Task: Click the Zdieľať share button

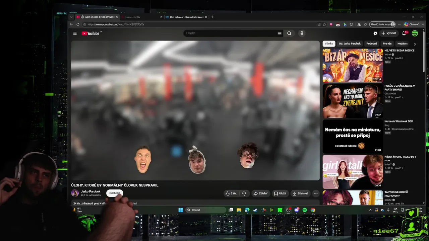Action: [x=260, y=193]
